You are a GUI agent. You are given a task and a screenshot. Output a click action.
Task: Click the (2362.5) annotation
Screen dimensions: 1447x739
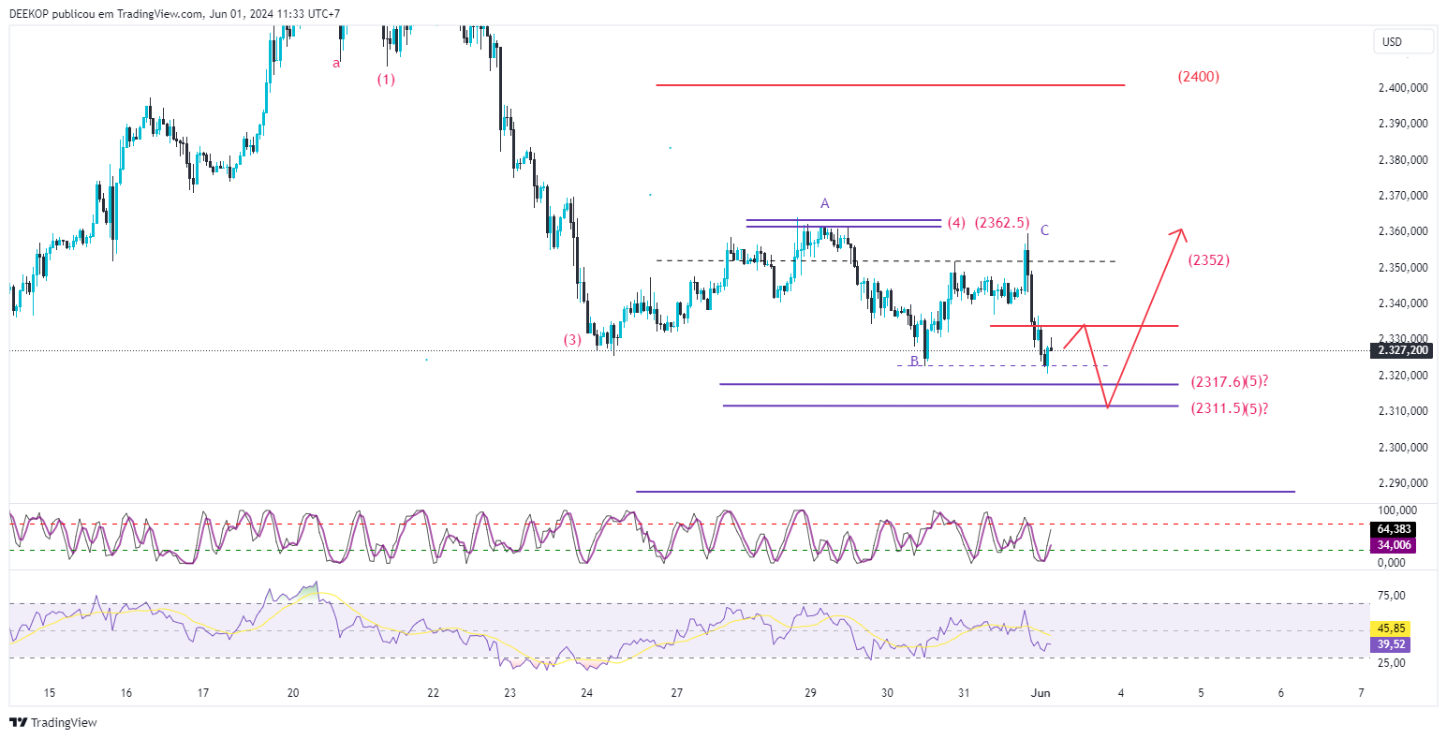(1001, 223)
